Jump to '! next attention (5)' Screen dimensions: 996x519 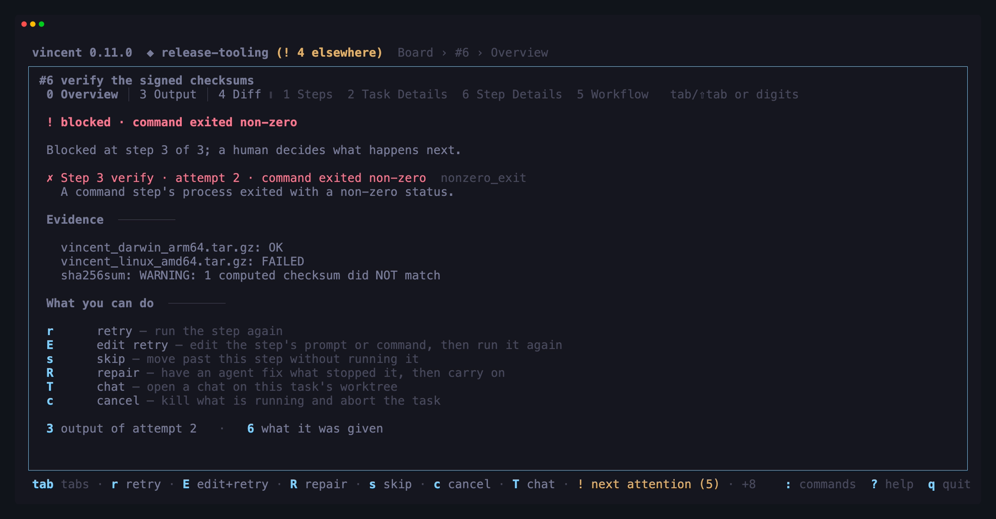pyautogui.click(x=648, y=484)
